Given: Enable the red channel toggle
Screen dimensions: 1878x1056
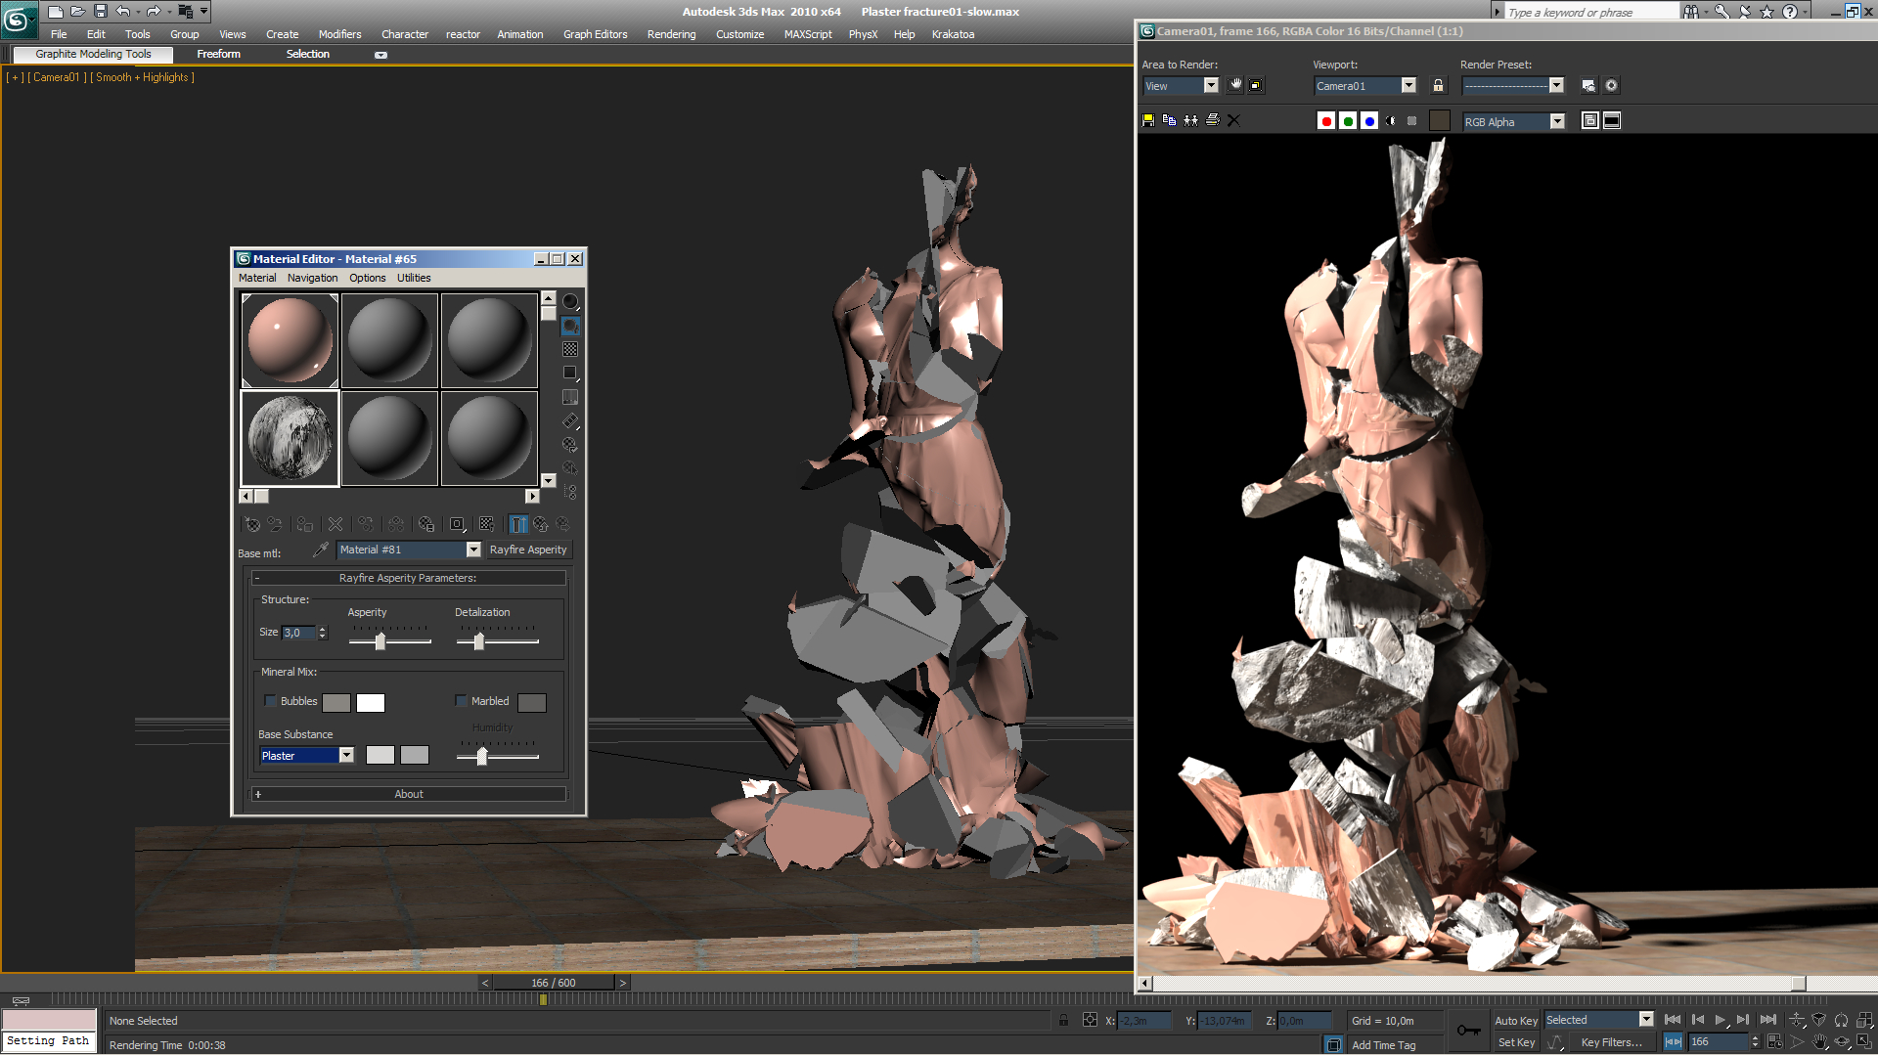Looking at the screenshot, I should [1326, 121].
